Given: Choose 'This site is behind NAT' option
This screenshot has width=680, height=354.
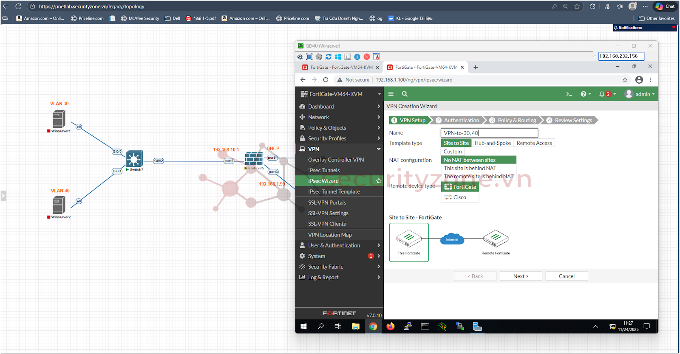Looking at the screenshot, I should pyautogui.click(x=470, y=168).
